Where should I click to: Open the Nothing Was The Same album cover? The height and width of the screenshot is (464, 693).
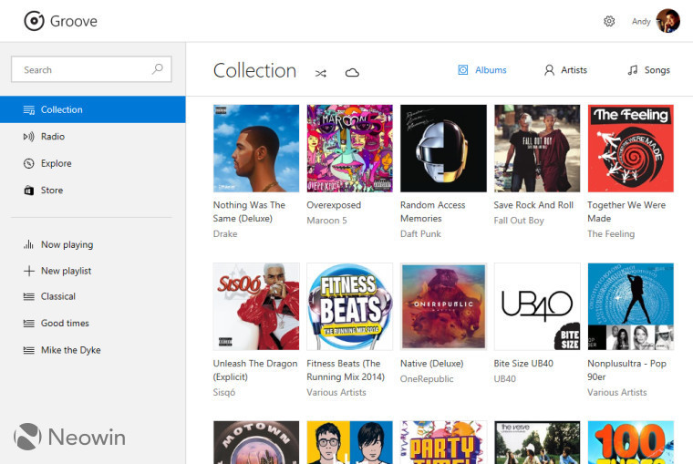pos(256,148)
